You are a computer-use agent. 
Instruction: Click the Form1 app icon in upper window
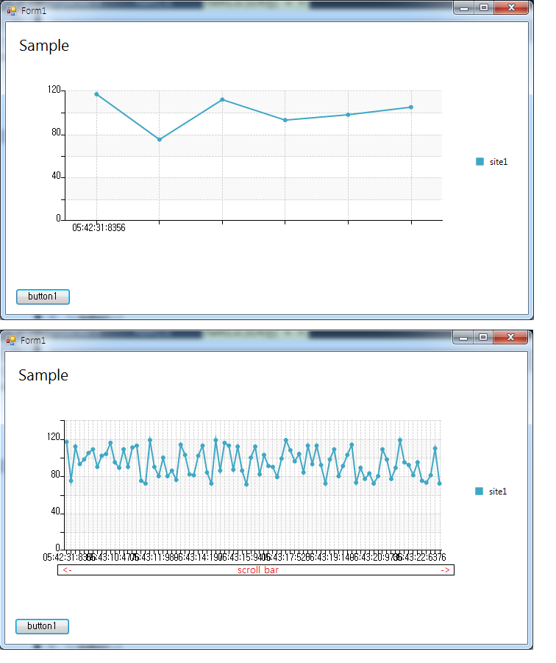tap(12, 10)
